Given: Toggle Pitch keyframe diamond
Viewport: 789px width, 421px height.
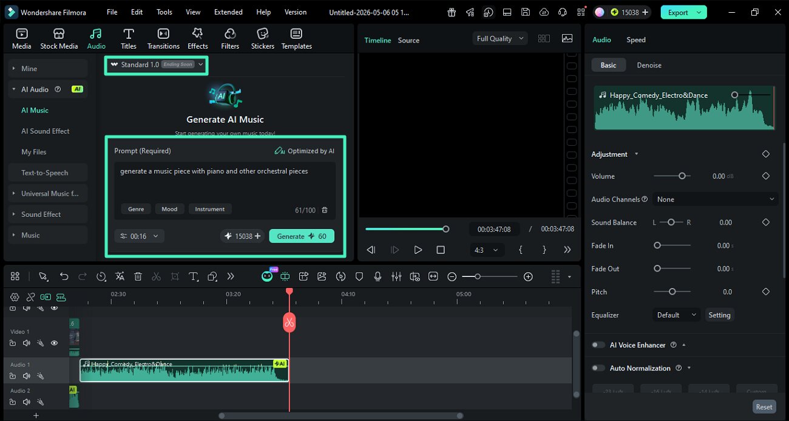Looking at the screenshot, I should pyautogui.click(x=766, y=292).
